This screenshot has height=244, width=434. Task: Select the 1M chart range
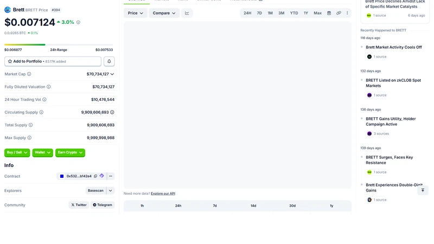click(x=270, y=13)
